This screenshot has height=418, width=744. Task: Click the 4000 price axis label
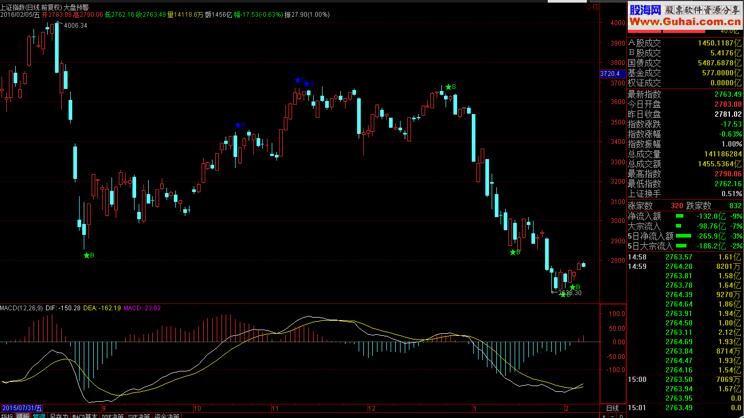pos(618,23)
